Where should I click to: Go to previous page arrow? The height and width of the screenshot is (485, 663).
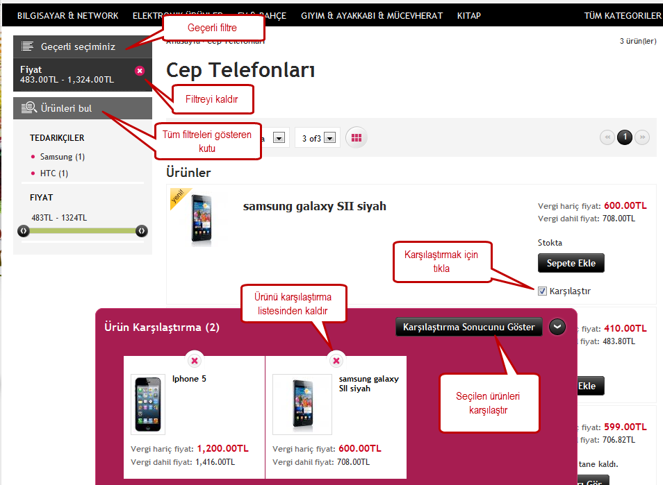pos(607,137)
